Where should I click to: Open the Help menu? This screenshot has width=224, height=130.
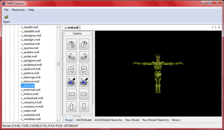click(x=31, y=10)
